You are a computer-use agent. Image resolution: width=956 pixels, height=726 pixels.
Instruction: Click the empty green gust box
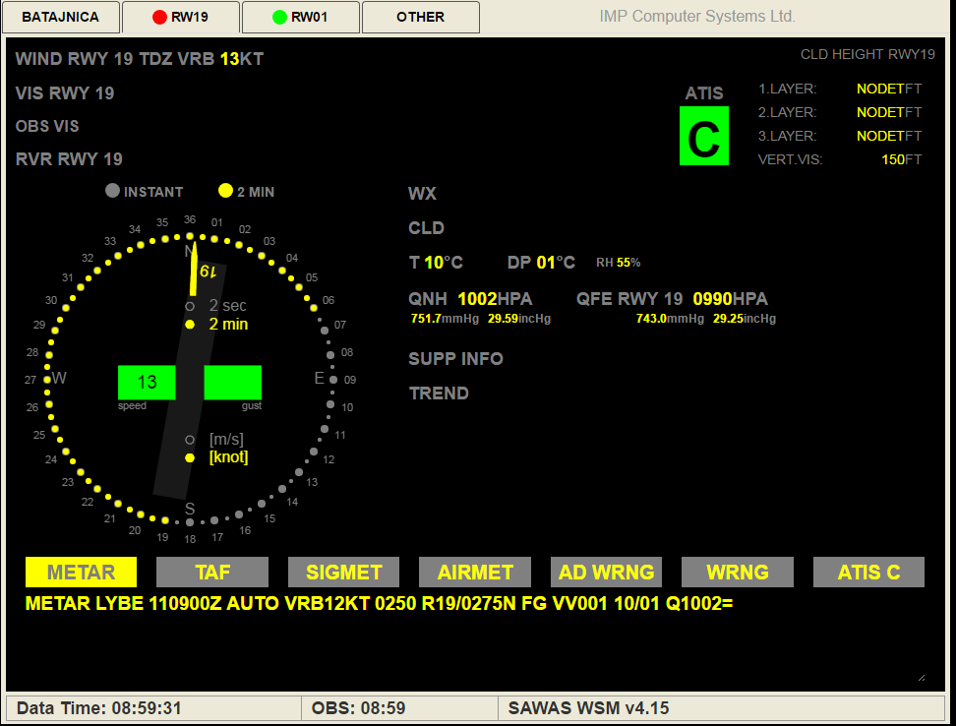[232, 383]
